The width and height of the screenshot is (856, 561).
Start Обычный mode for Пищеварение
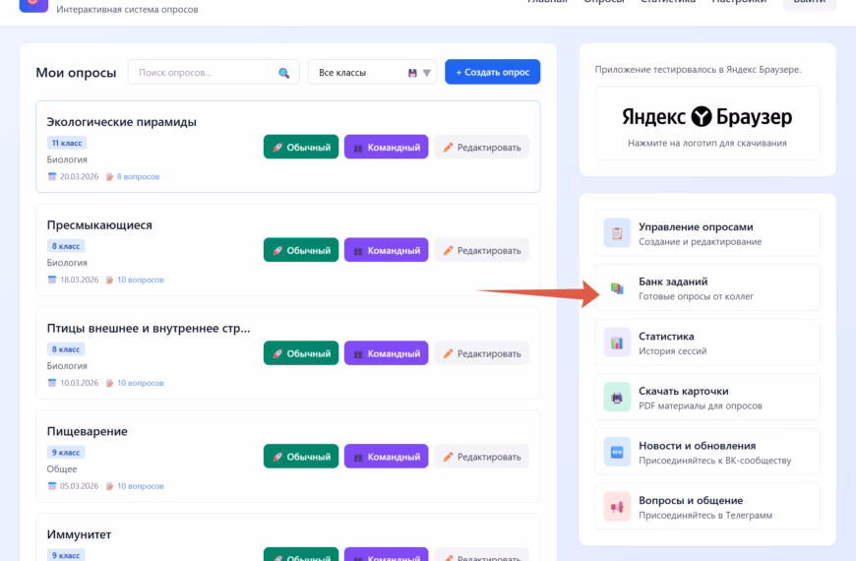301,457
